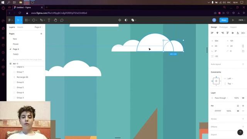247x139 pixels.
Task: Select the Untitled – Figma browser tab
Action: click(28, 7)
